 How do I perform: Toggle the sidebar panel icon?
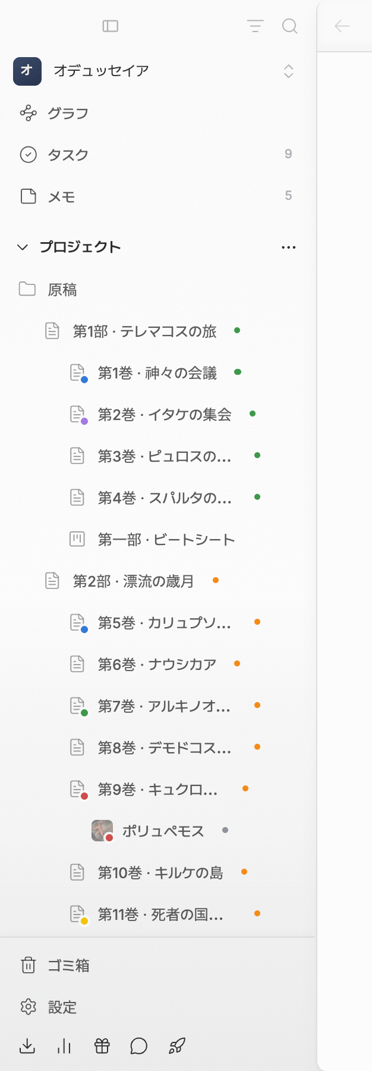coord(111,26)
